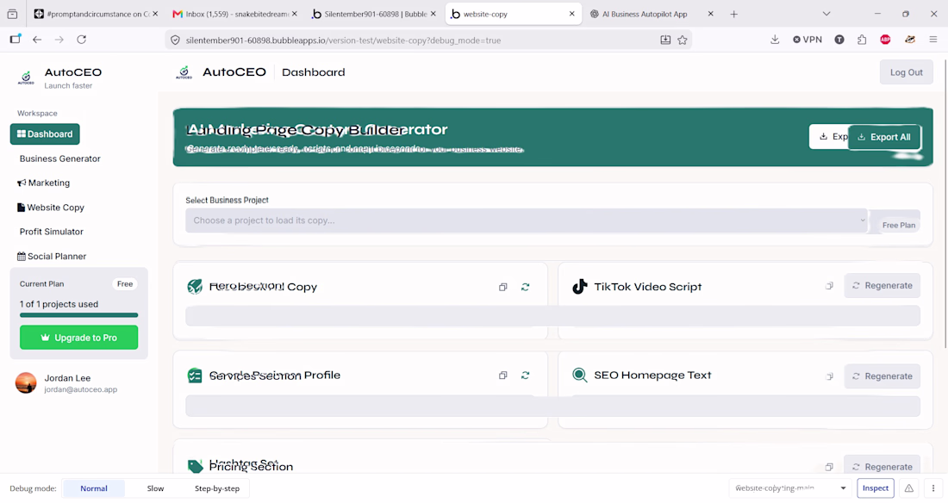The width and height of the screenshot is (948, 503).
Task: Open the Select Business Project dropdown
Action: click(x=526, y=220)
